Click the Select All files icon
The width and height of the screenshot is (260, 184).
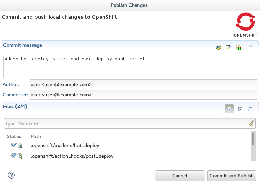(240, 109)
